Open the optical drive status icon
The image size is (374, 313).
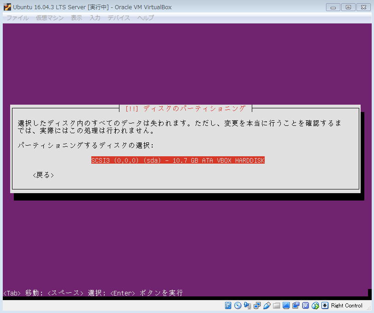click(x=238, y=306)
